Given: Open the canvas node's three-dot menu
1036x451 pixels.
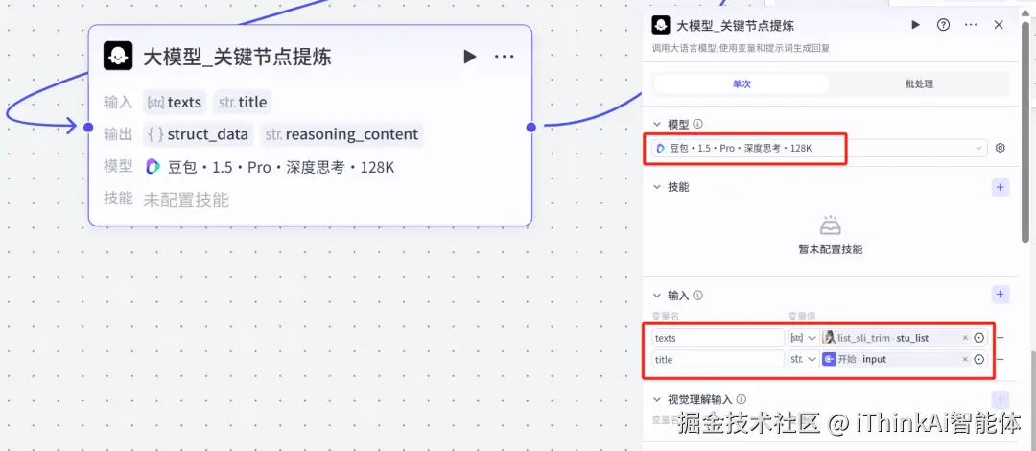Looking at the screenshot, I should click(x=505, y=57).
